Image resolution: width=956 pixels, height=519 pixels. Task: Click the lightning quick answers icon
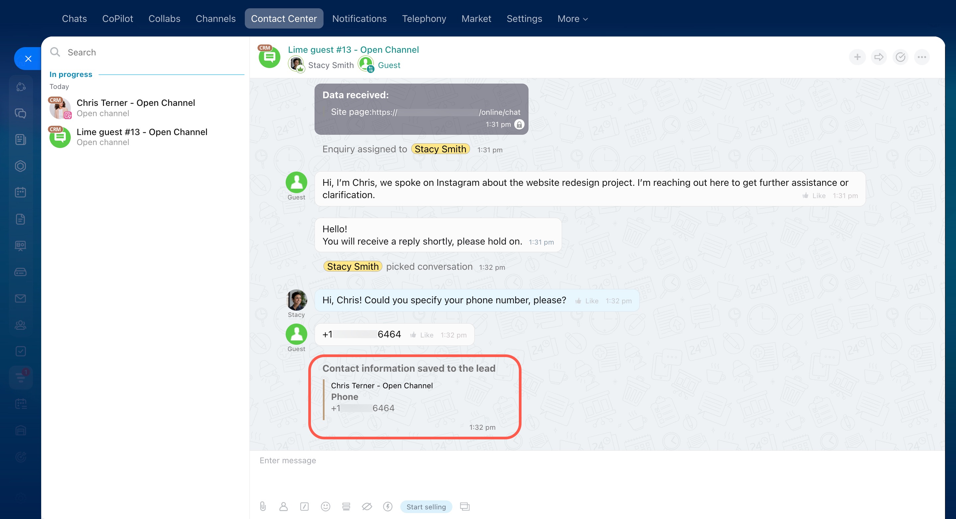pyautogui.click(x=388, y=506)
